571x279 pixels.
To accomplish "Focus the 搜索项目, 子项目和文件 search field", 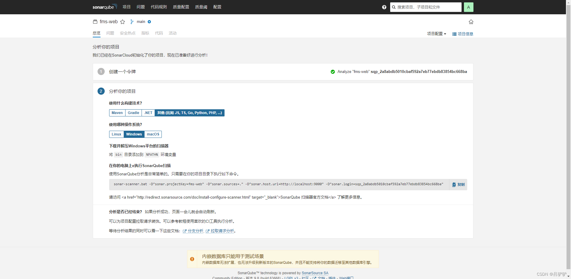I will (x=426, y=7).
